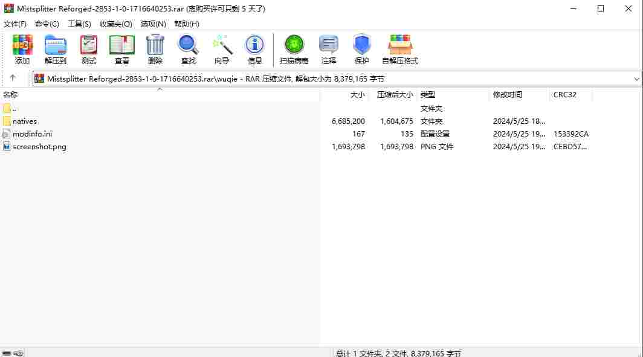Click screenshot.png type 'PNG 文件'
Screen dimensions: 643x357
[x=437, y=147]
